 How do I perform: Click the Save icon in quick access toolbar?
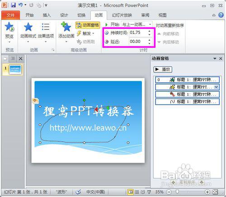pos(14,5)
